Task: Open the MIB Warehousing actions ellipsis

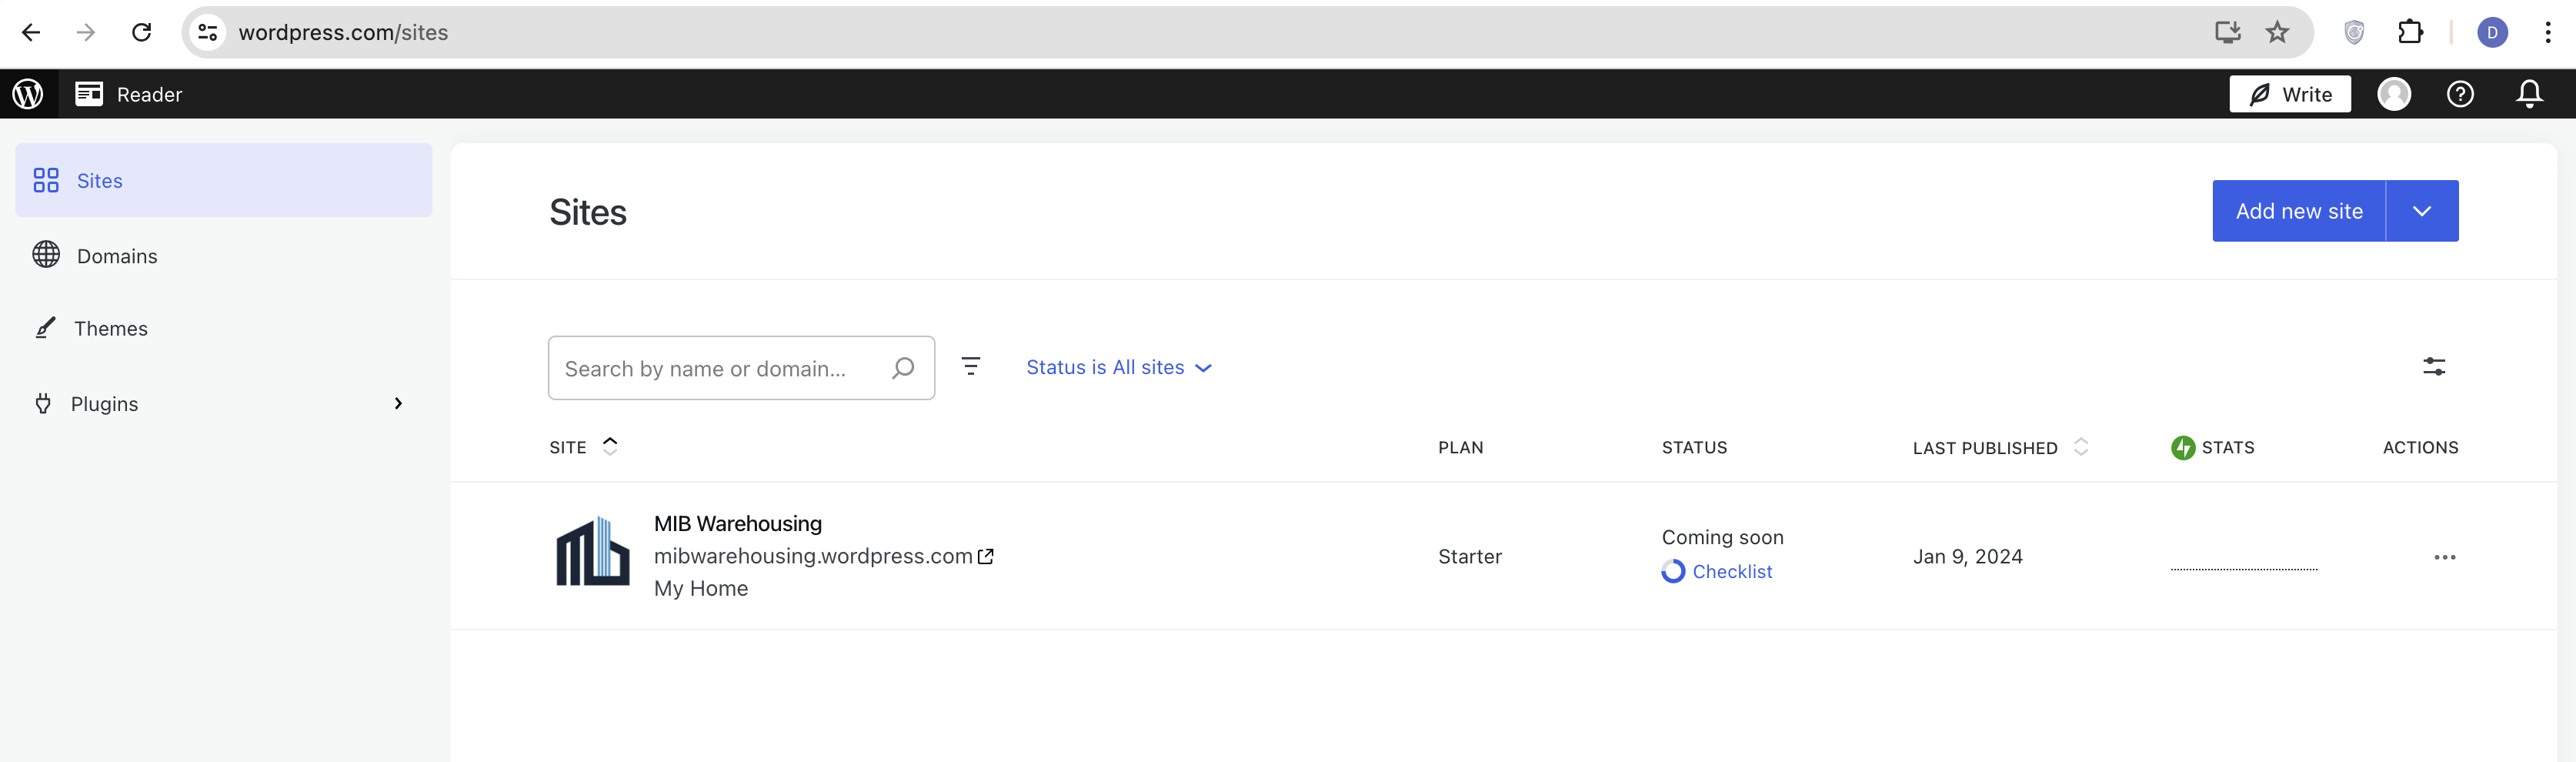Action: point(2444,556)
